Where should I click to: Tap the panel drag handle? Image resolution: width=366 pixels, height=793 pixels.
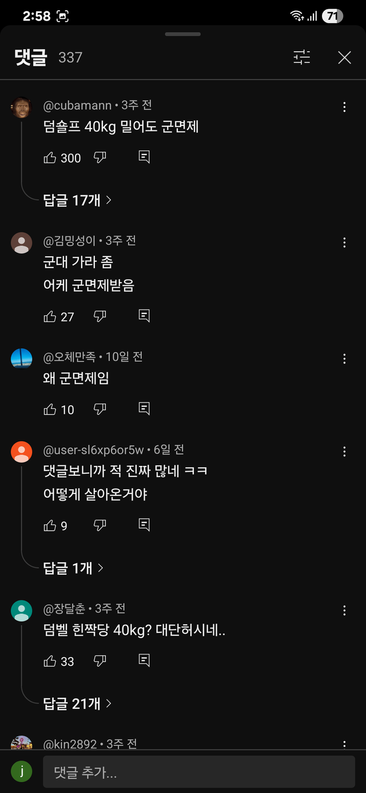182,34
